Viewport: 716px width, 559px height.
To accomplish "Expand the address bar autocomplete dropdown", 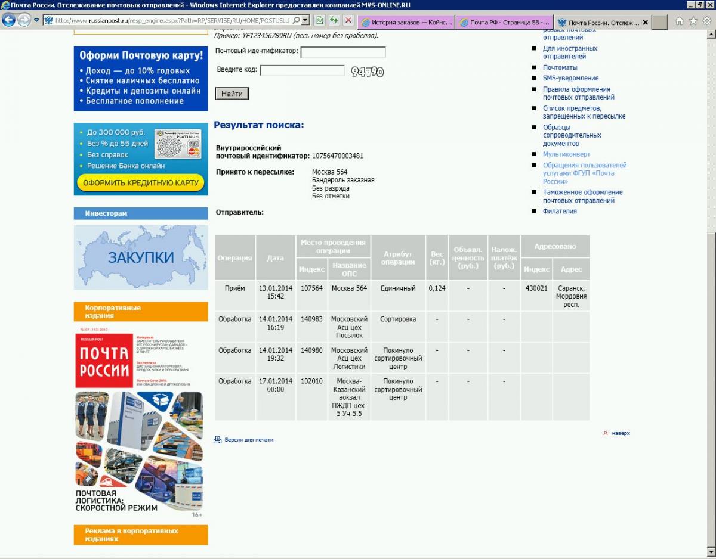I will coord(305,20).
